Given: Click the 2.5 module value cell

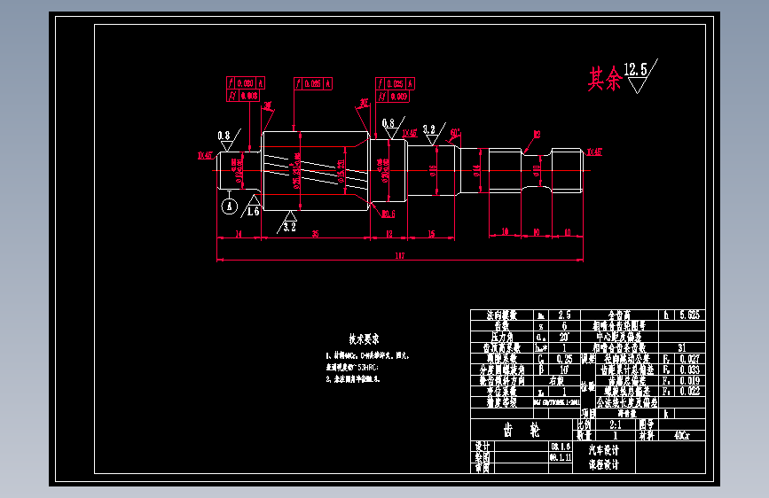Looking at the screenshot, I should tap(564, 315).
